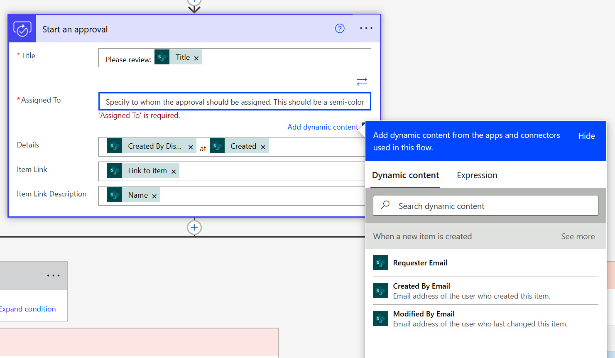This screenshot has height=358, width=615.
Task: Click SharePoint icon on Created By Dis... token
Action: [115, 146]
